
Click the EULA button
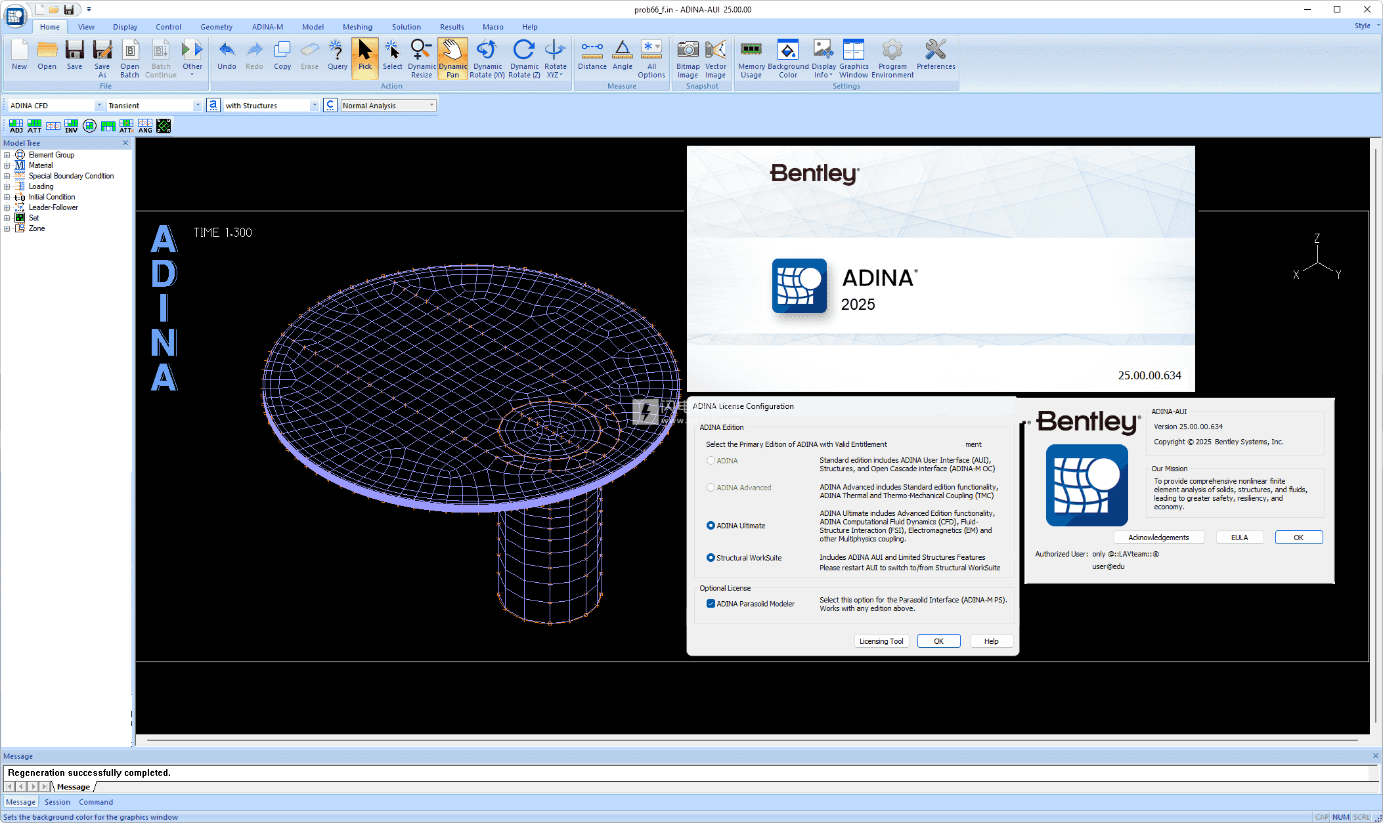point(1239,538)
